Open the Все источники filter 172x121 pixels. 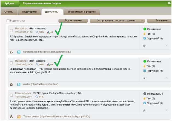point(73,20)
